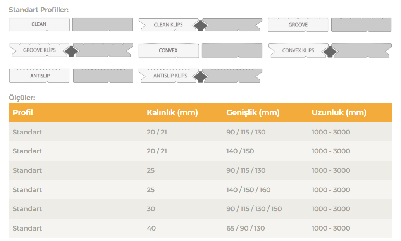
Task: Click the Uzunluk (mm) column header
Action: pos(339,113)
